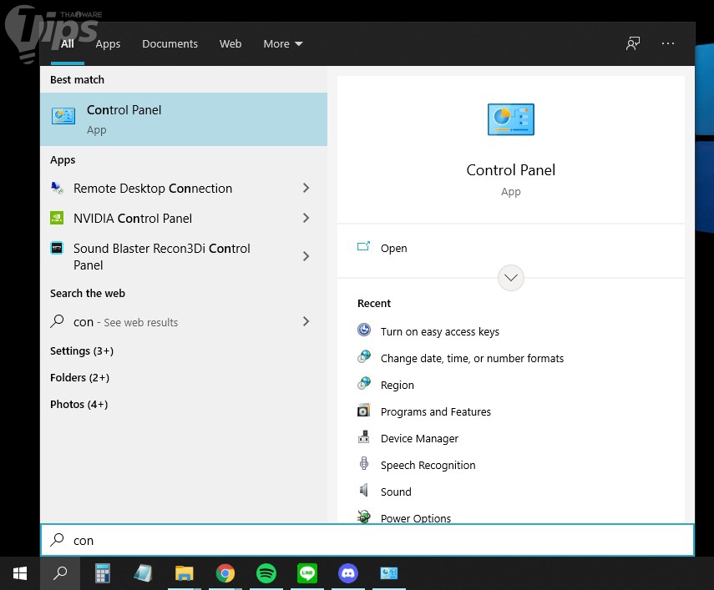Click the large Control Panel icon in preview pane
This screenshot has width=714, height=590.
510,119
